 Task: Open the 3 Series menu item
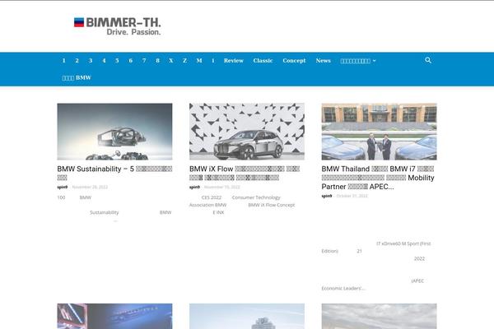[x=91, y=60]
